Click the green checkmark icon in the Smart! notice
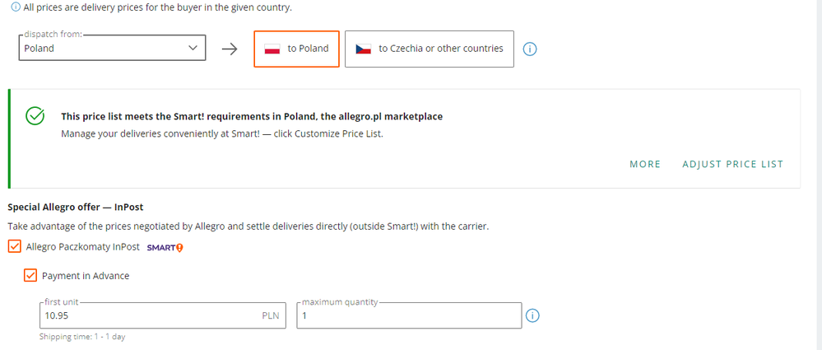 pos(35,116)
